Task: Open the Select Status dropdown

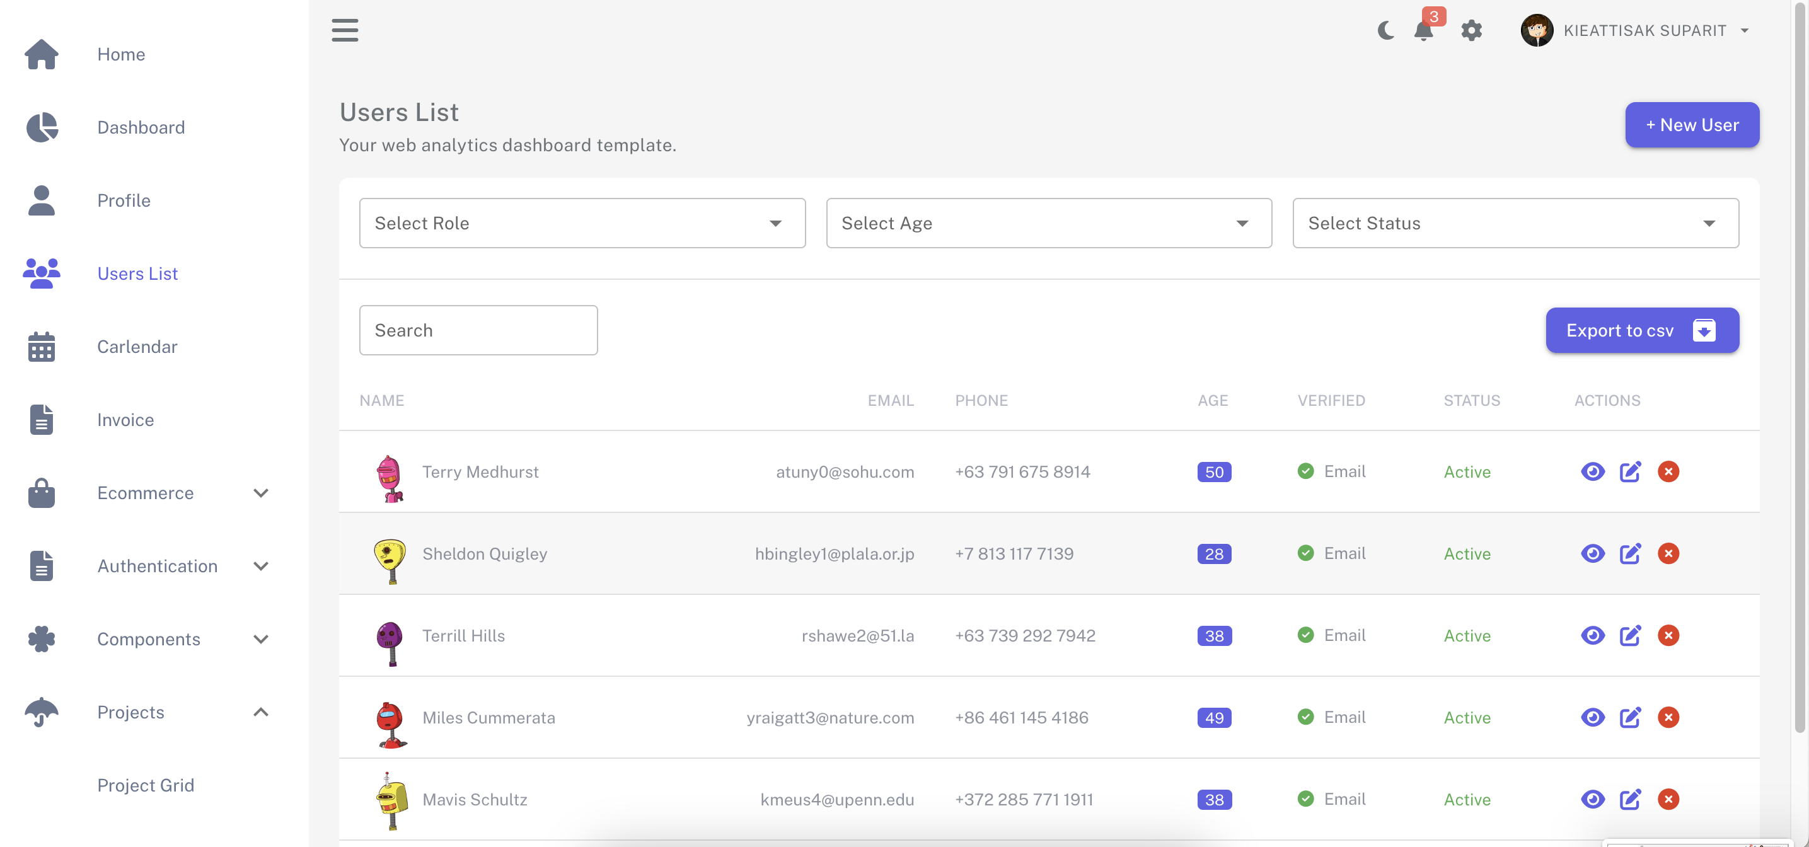Action: tap(1515, 222)
